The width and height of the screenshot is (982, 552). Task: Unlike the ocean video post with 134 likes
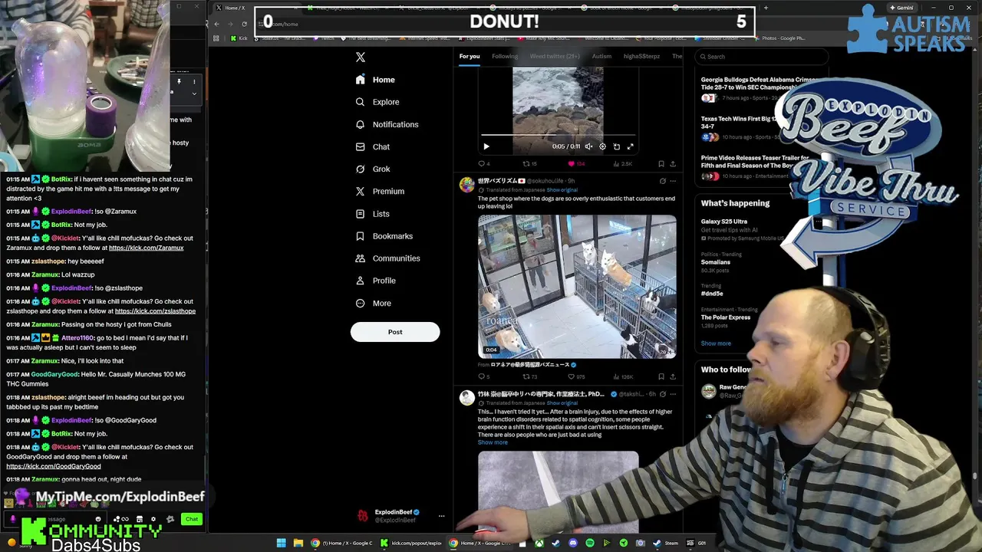click(576, 163)
